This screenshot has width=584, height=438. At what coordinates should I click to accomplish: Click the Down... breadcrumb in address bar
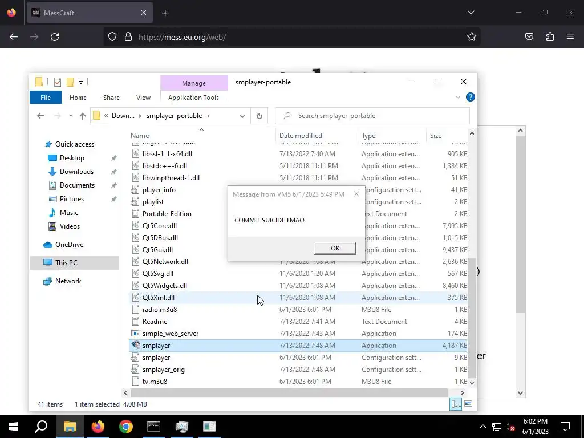click(123, 116)
